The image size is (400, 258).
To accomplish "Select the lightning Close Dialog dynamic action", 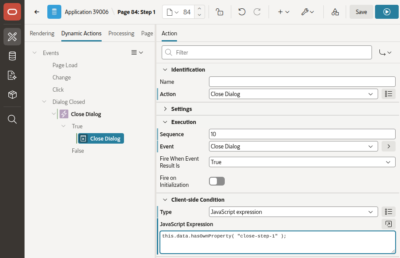I will pyautogui.click(x=80, y=114).
